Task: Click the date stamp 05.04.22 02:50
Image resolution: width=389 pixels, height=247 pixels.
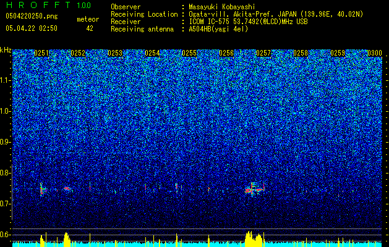Action: tap(32, 28)
